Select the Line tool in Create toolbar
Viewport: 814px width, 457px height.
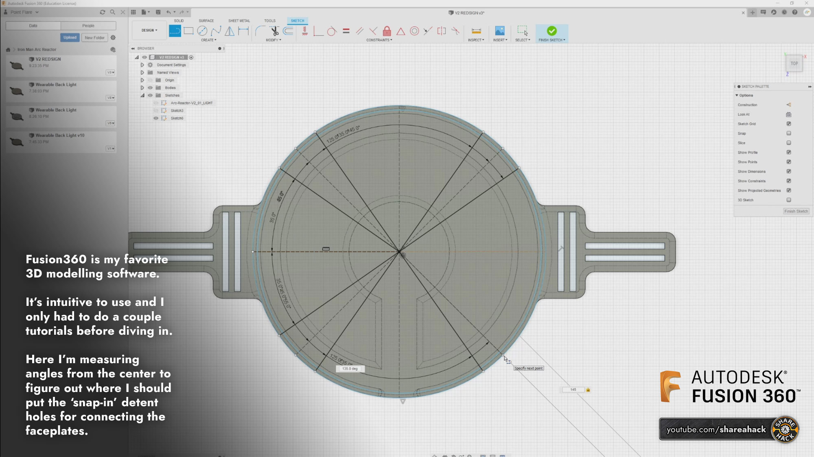(x=175, y=30)
